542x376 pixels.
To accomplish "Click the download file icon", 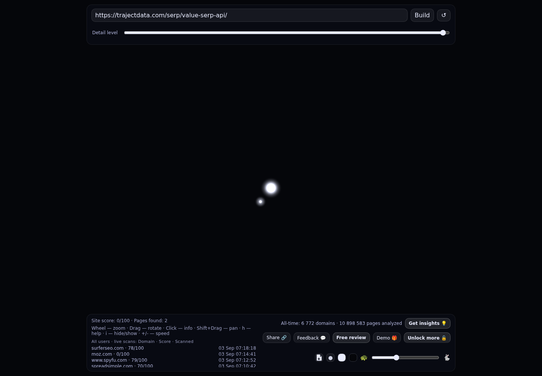I will pos(319,358).
